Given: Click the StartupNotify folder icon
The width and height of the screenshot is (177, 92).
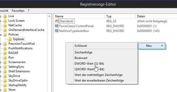Looking at the screenshot, I should tap(5, 85).
